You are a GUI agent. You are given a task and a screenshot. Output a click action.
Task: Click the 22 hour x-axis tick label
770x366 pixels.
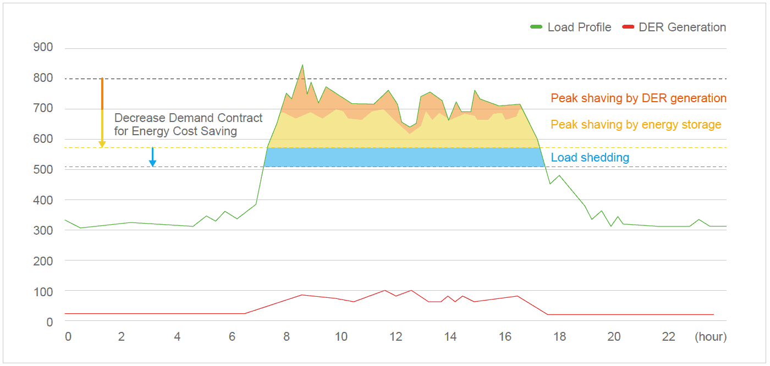[668, 337]
